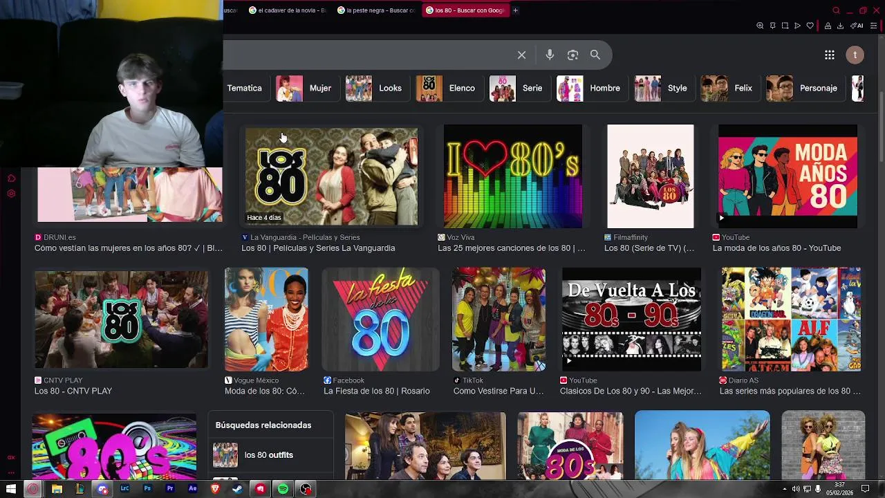Open the Los 80 La Vanguardia image

click(331, 176)
